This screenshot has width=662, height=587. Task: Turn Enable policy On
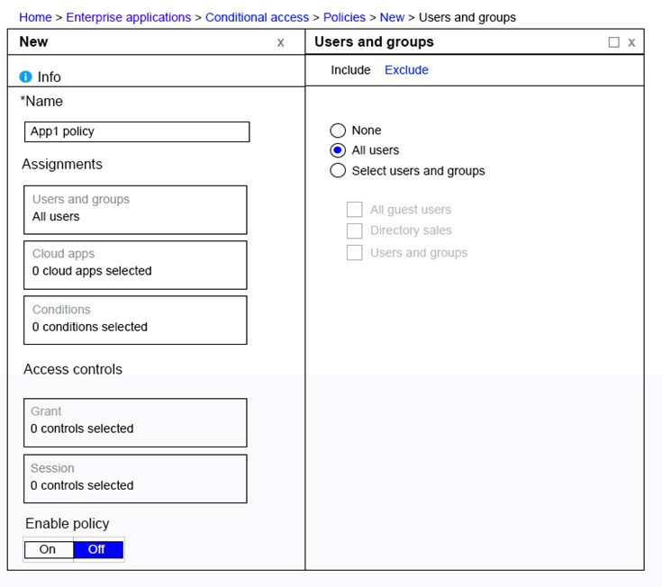pyautogui.click(x=49, y=549)
